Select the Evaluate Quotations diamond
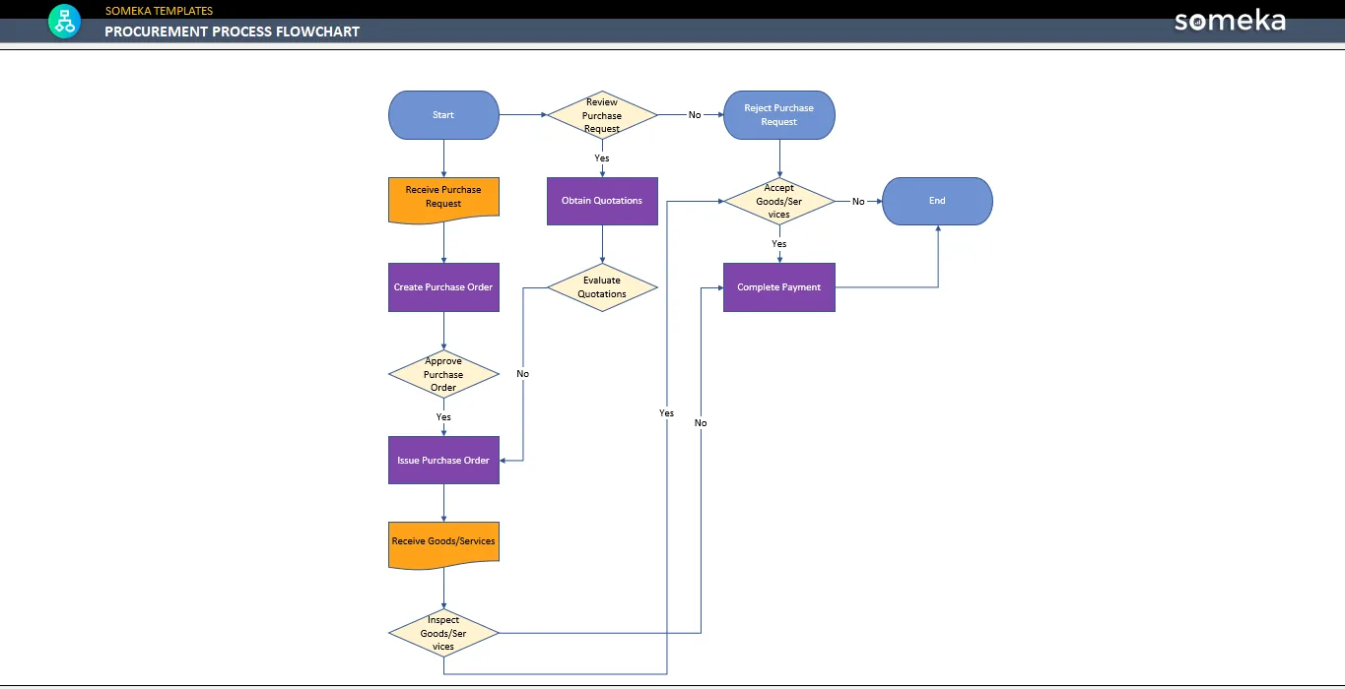Viewport: 1345px width, 689px height. pyautogui.click(x=602, y=287)
